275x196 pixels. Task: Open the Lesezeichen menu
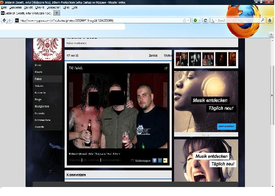tap(53, 8)
